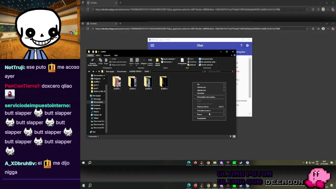Switch to the Inicio ribbon tab
Image resolution: width=336 pixels, height=189 pixels.
[98, 55]
